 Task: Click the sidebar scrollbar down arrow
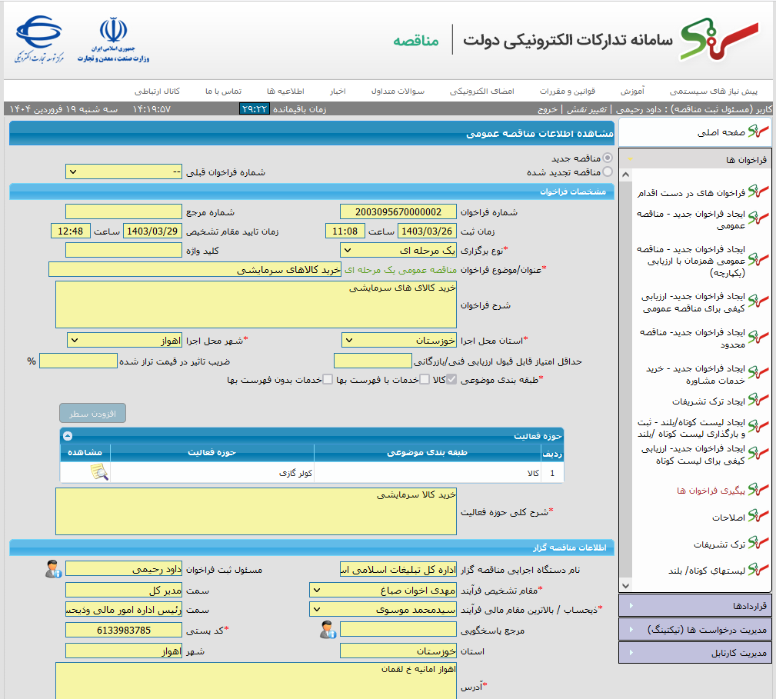pos(625,586)
